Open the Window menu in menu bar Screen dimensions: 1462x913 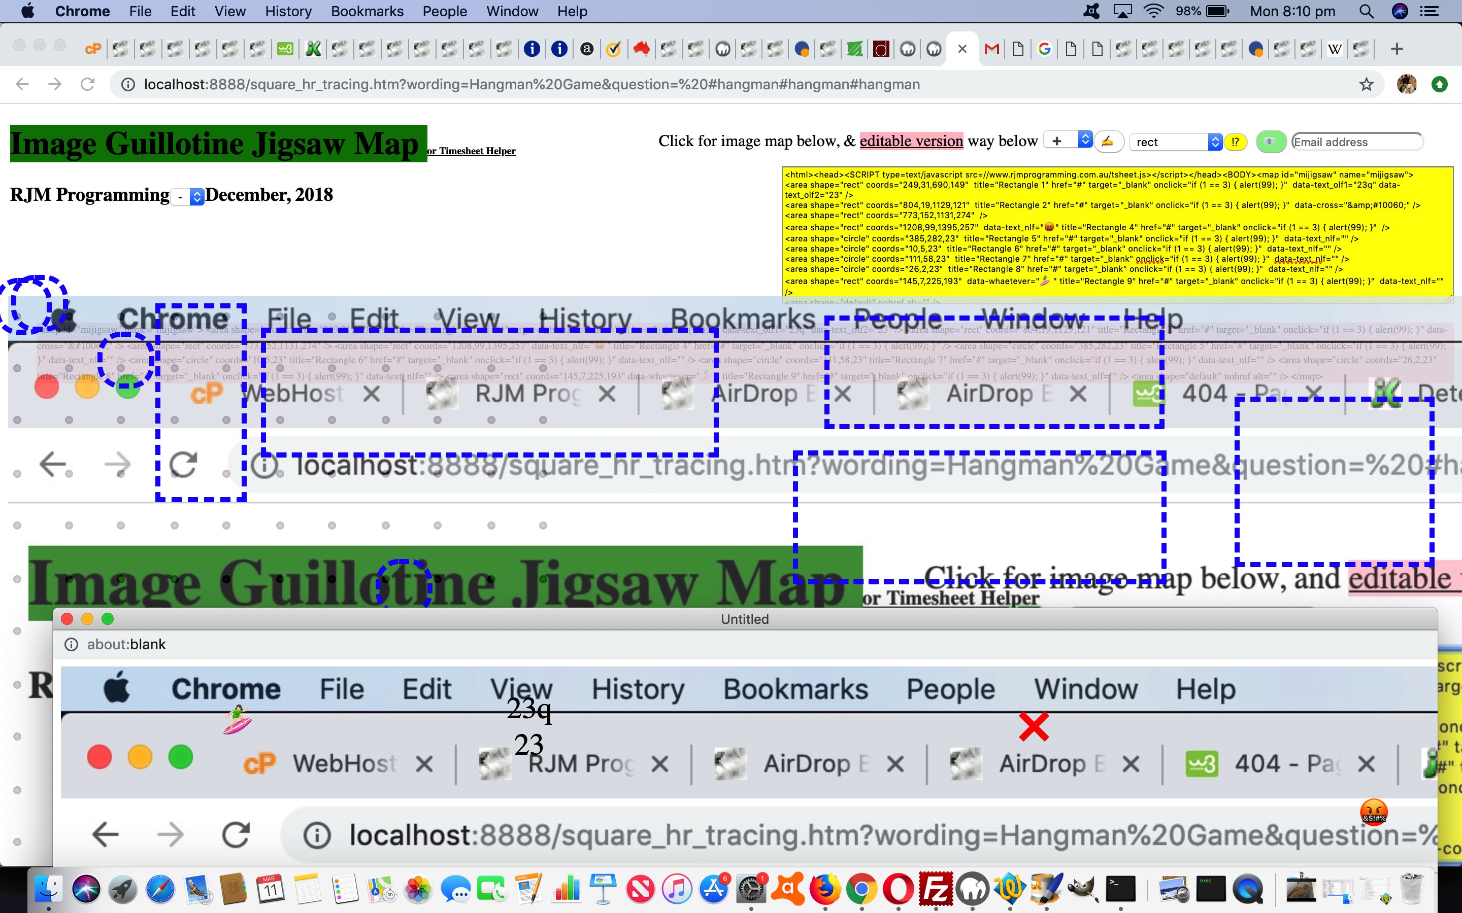tap(512, 12)
